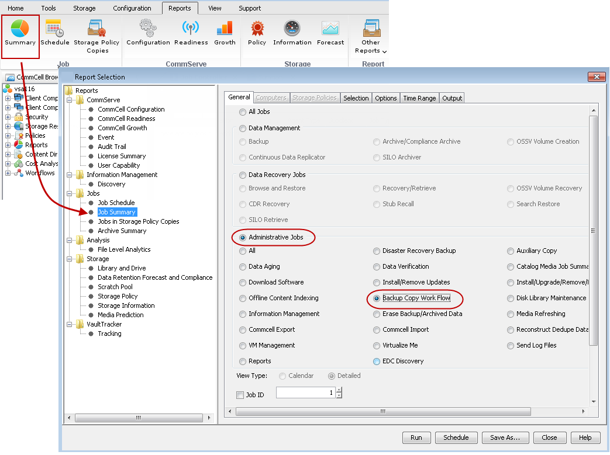Switch to the Configuration ribbon tab
610x455 pixels.
[x=132, y=8]
